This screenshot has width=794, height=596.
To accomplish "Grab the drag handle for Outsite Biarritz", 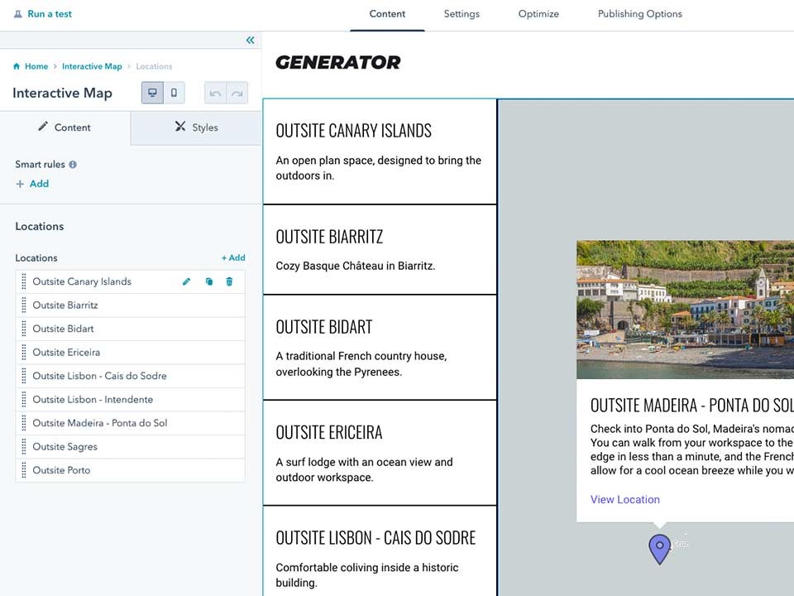I will 24,305.
